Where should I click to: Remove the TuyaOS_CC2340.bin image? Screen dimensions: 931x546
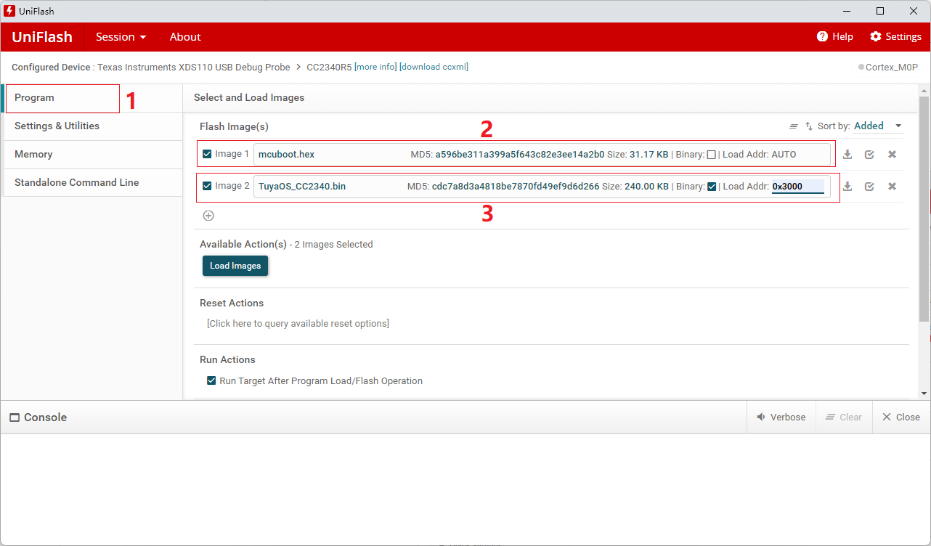click(x=892, y=187)
